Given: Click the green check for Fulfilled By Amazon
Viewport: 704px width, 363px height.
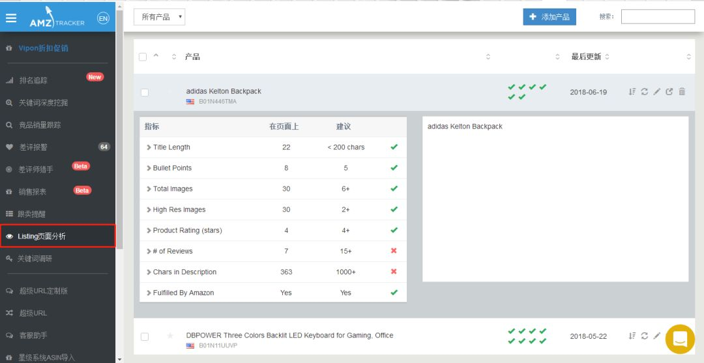Looking at the screenshot, I should [x=394, y=293].
